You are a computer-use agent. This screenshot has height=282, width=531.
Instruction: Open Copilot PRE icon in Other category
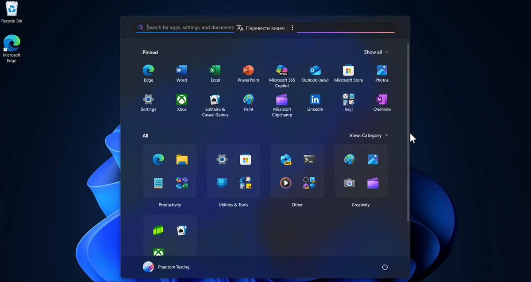click(286, 159)
